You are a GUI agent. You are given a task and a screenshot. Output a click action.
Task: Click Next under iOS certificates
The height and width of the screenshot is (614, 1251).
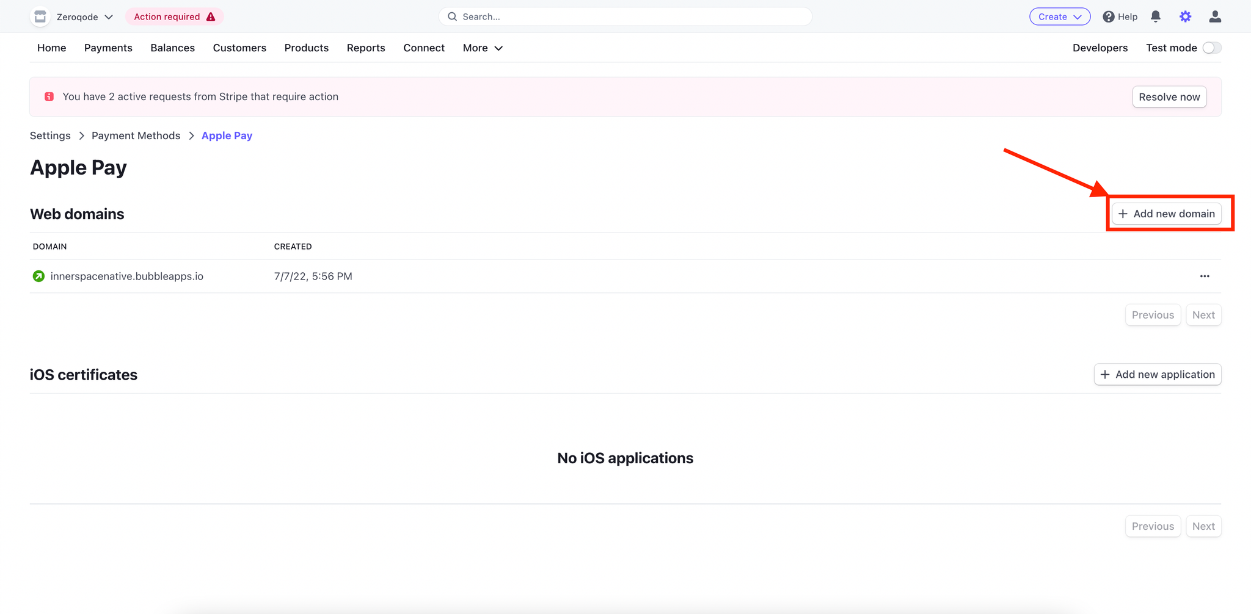pyautogui.click(x=1203, y=526)
